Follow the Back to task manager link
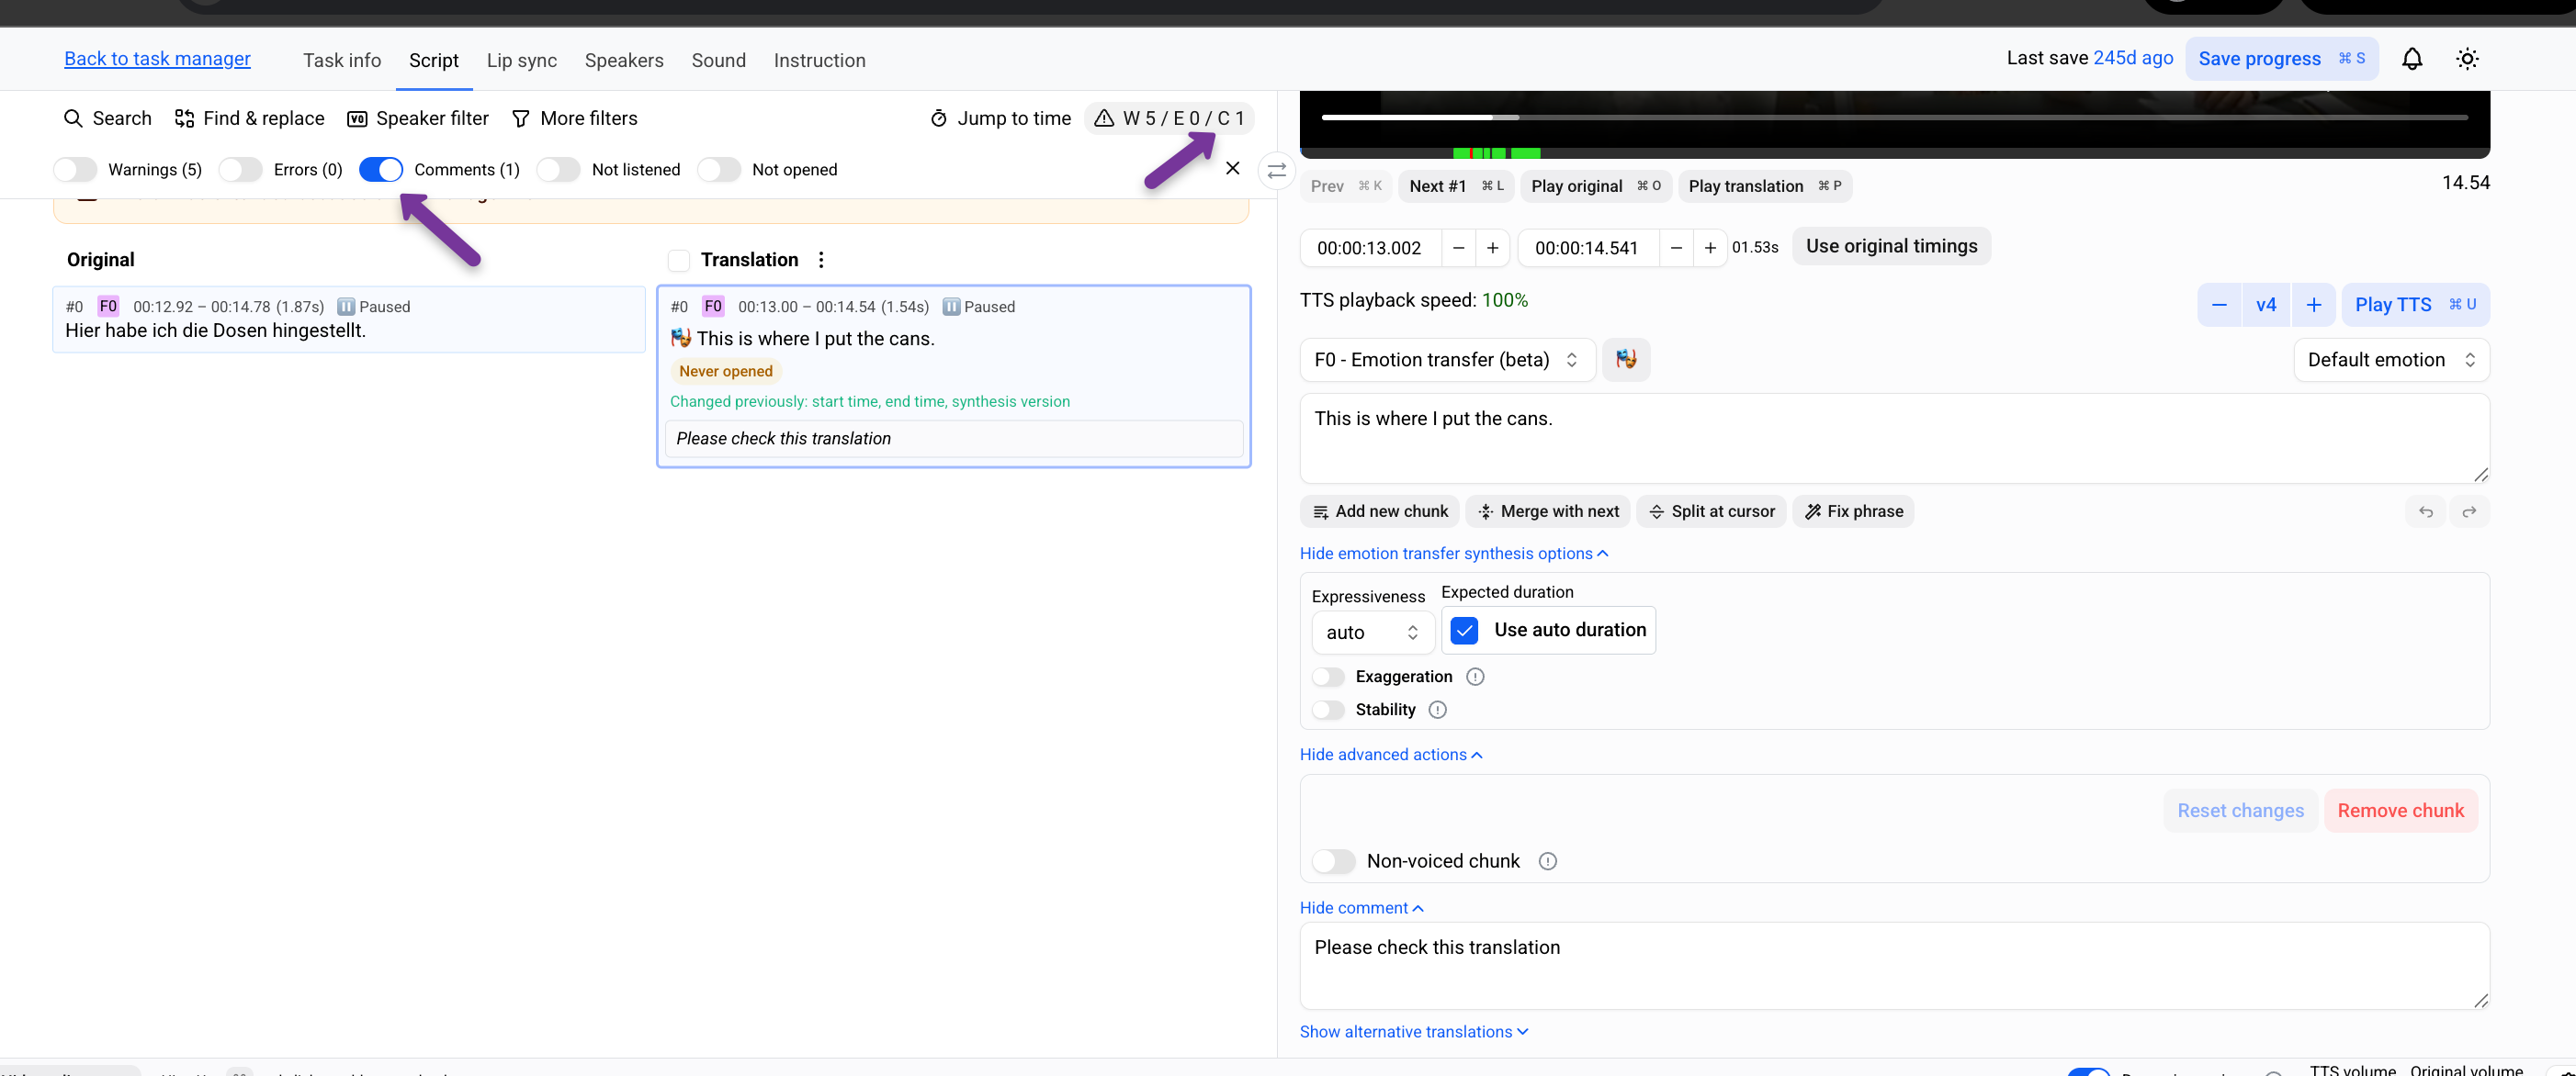 [x=157, y=59]
